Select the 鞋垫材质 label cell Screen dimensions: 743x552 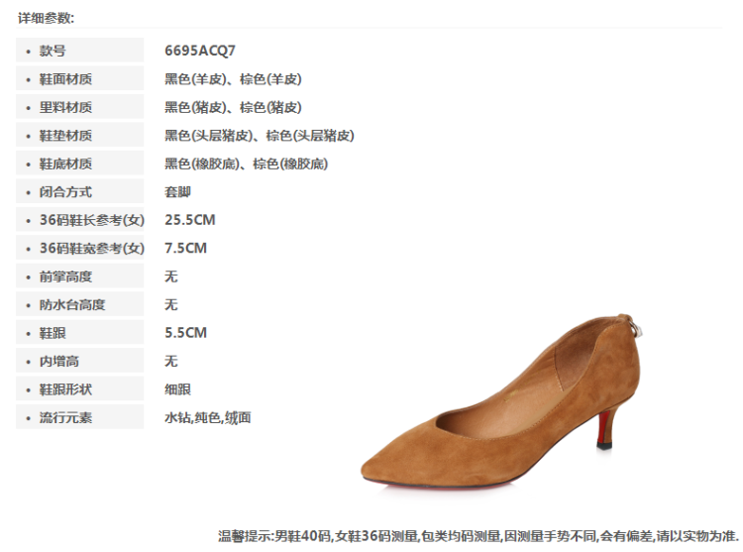79,135
